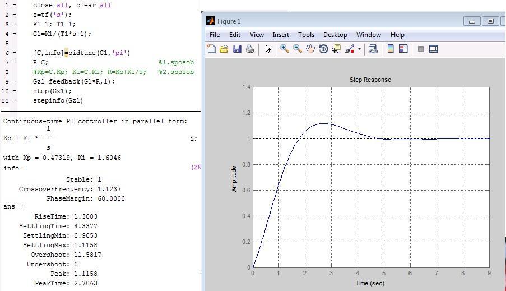Viewport: 506px width, 291px height.
Task: Open the Window menu in Figure 1
Action: [369, 35]
